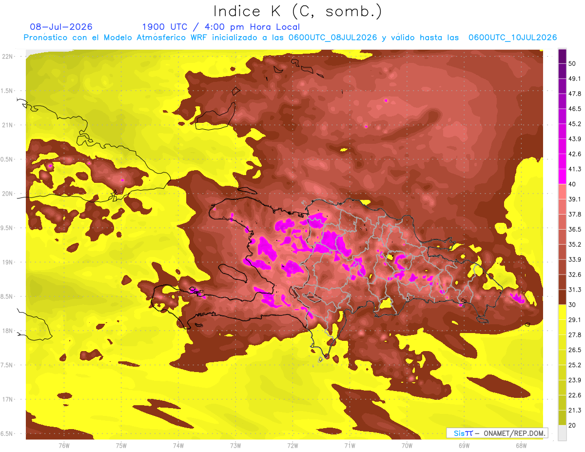Viewport: 585px width, 452px height.
Task: Click the colorbar value '37.8'
Action: [574, 214]
